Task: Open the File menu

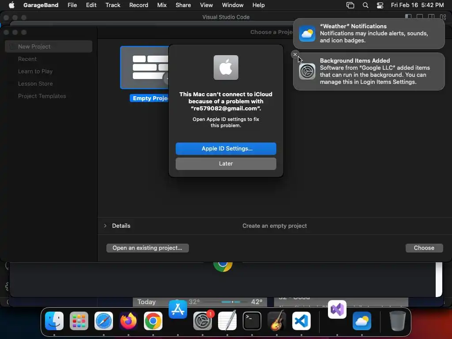Action: tap(72, 5)
